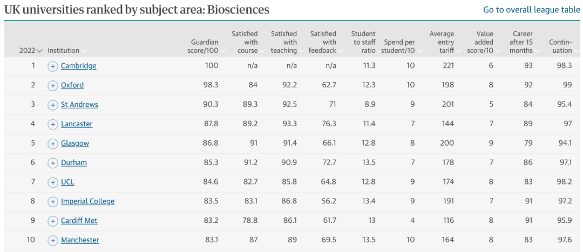Click the plus icon beside St Andrews
The image size is (583, 252).
click(53, 105)
